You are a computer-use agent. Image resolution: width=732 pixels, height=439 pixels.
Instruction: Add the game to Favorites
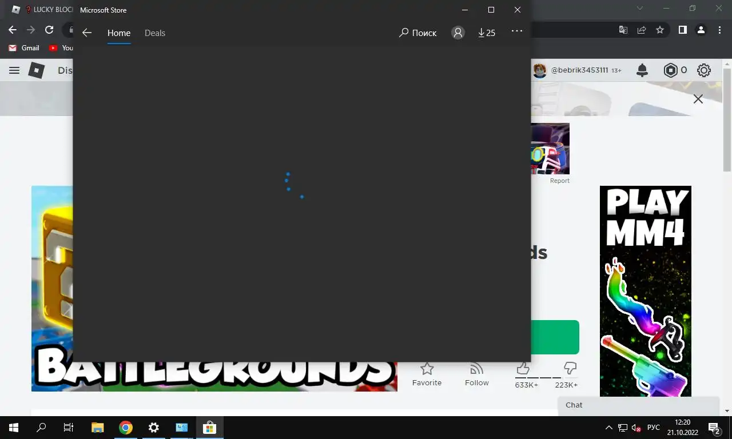pyautogui.click(x=427, y=374)
